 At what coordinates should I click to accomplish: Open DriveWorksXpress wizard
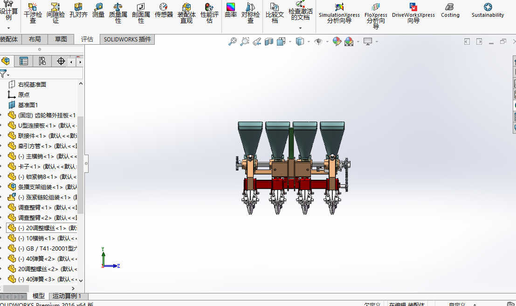(413, 13)
